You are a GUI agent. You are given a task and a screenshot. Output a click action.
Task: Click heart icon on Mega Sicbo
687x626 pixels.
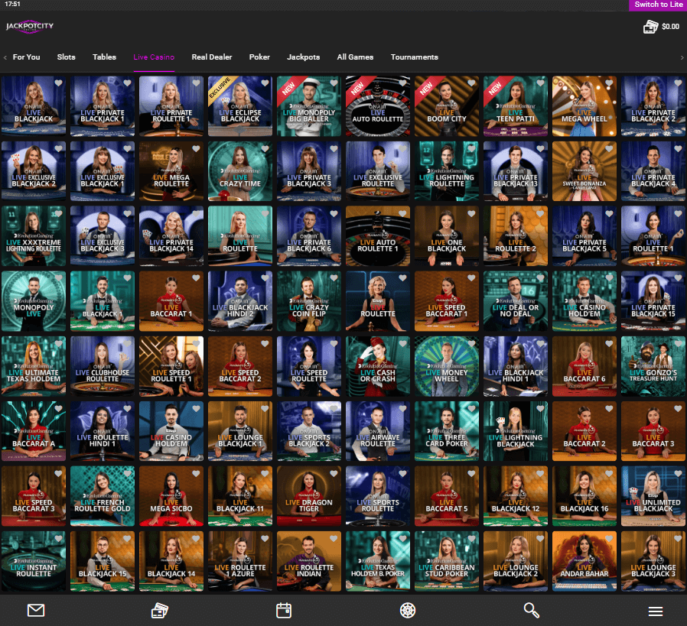coord(196,474)
